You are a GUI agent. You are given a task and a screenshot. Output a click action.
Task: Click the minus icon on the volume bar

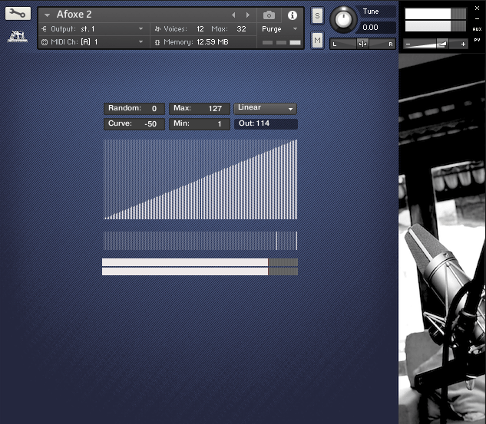408,44
